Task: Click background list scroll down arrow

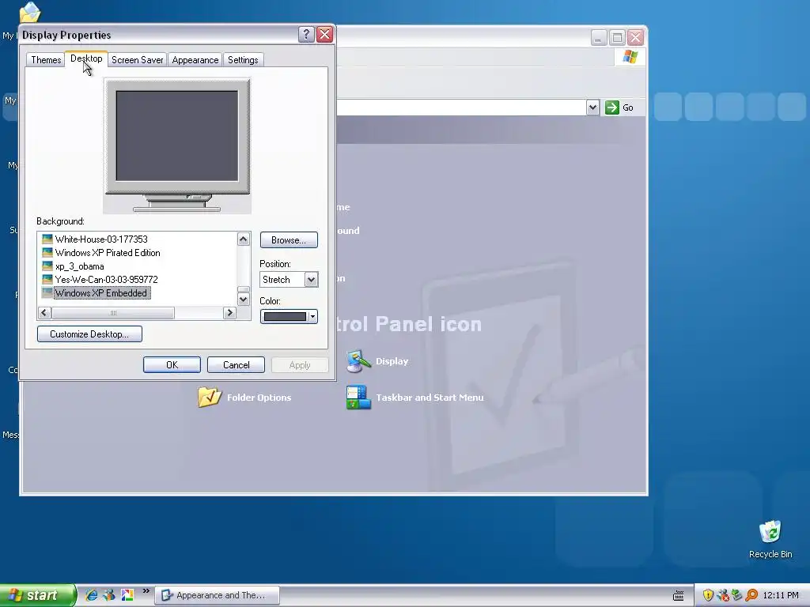Action: pos(244,300)
